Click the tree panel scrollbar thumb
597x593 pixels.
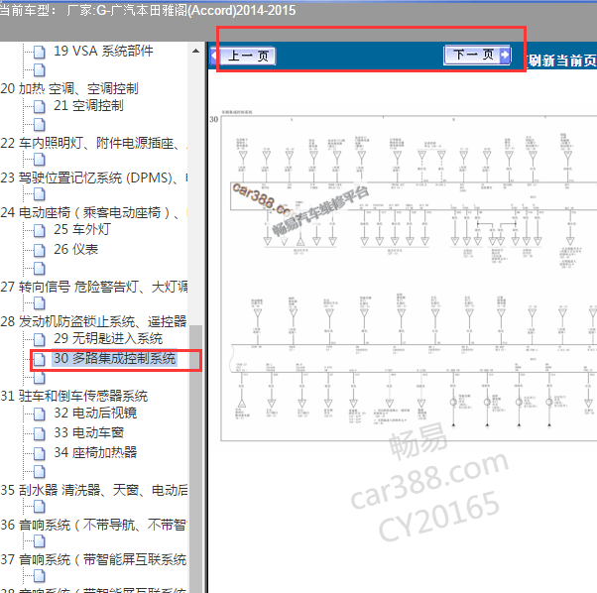(195, 459)
